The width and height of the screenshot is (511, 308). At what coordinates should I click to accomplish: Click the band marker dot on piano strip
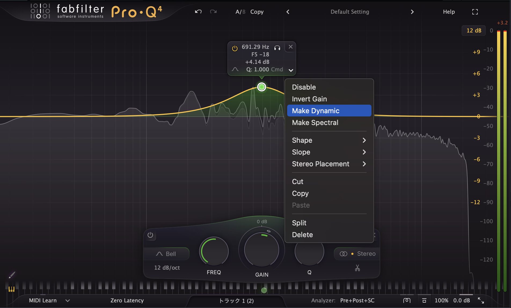(264, 290)
